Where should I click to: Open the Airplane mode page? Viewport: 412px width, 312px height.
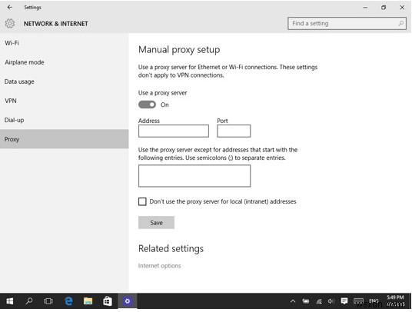[64, 62]
